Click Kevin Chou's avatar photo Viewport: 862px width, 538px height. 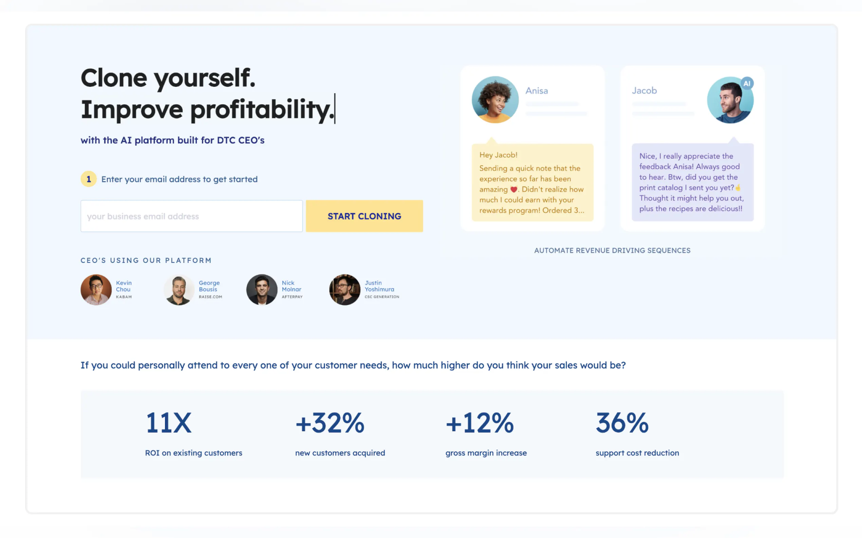[96, 289]
